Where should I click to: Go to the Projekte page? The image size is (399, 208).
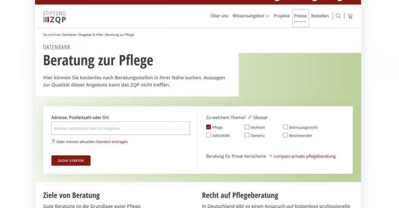[x=282, y=16]
